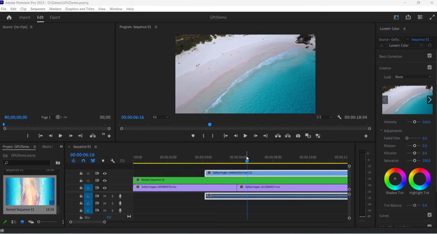Toggle Snap magnet in timeline

pyautogui.click(x=83, y=161)
